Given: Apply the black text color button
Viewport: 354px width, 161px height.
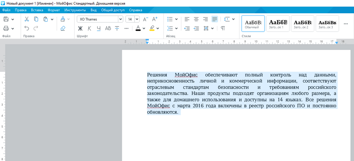Looking at the screenshot, I should click(x=138, y=28).
